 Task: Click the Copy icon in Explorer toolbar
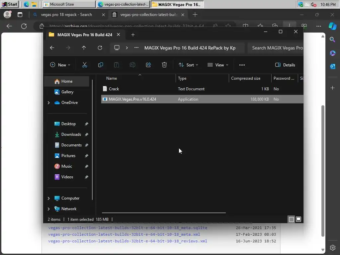point(100,65)
